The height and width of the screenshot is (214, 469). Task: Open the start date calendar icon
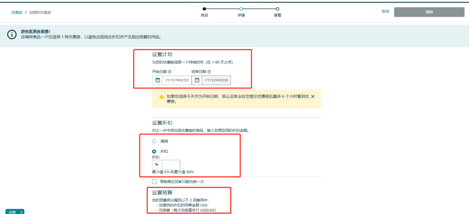point(158,80)
